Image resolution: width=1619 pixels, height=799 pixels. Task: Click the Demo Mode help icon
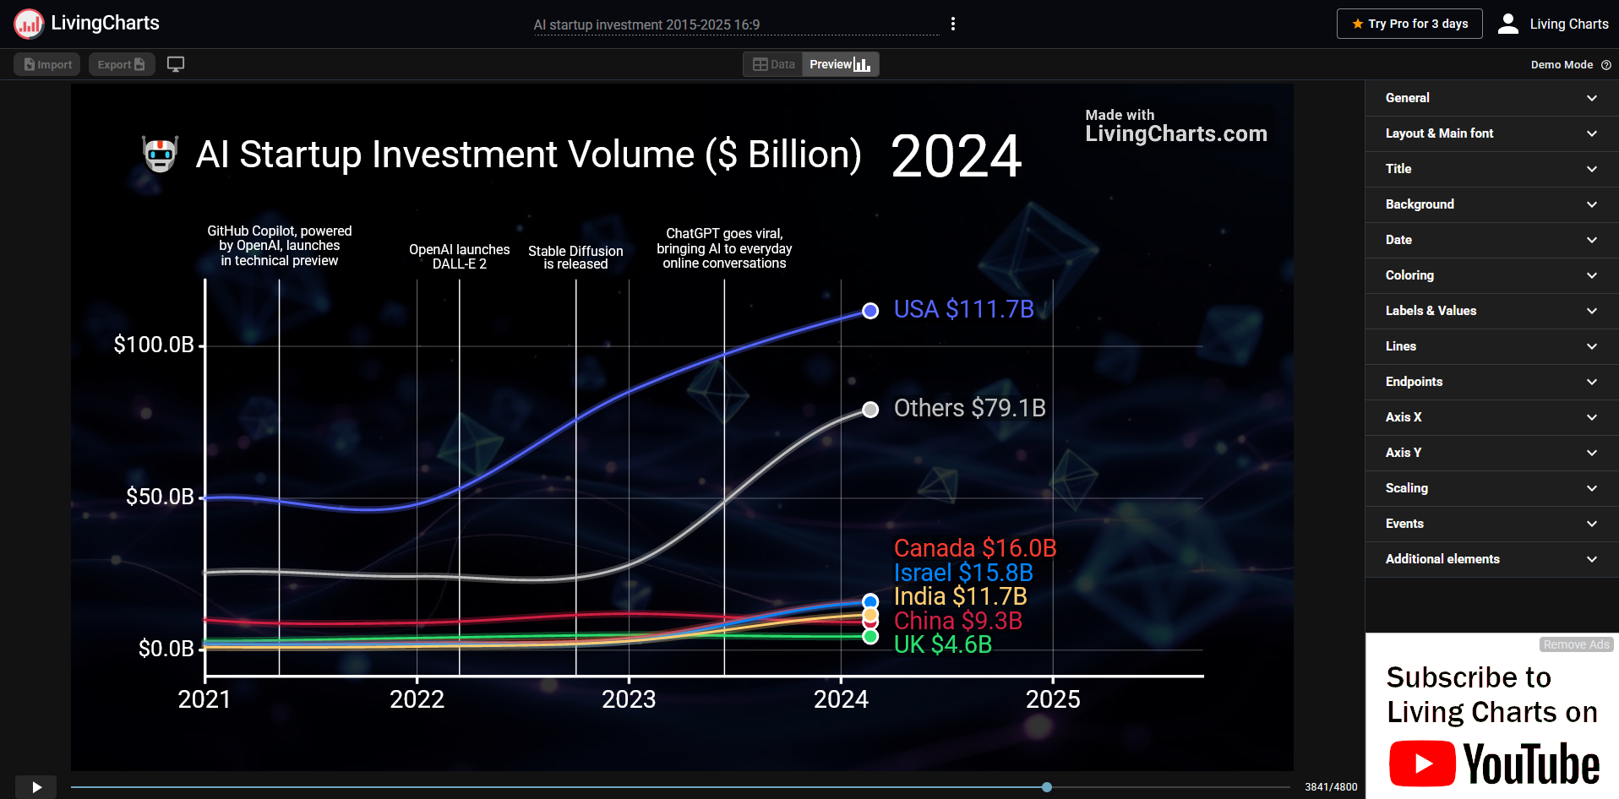coord(1606,65)
